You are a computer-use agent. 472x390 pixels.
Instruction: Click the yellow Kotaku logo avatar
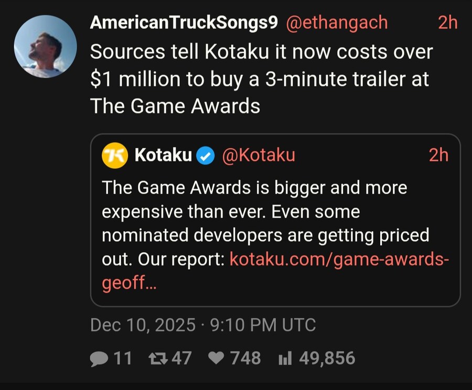[x=115, y=155]
